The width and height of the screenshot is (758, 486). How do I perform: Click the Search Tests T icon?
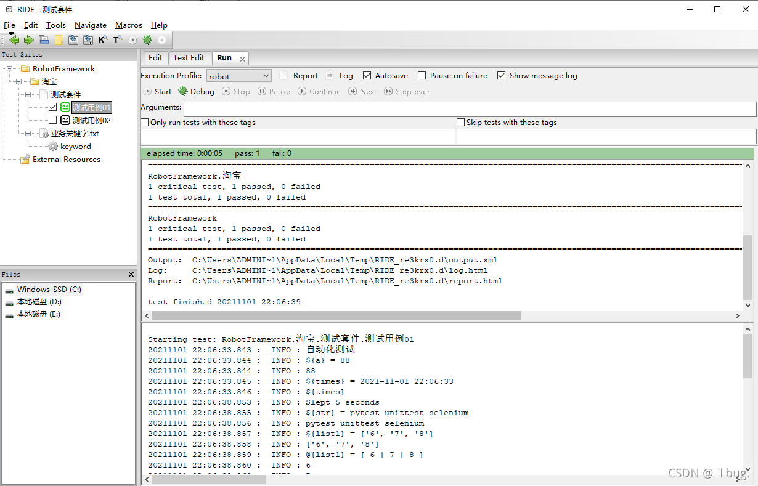tap(118, 40)
